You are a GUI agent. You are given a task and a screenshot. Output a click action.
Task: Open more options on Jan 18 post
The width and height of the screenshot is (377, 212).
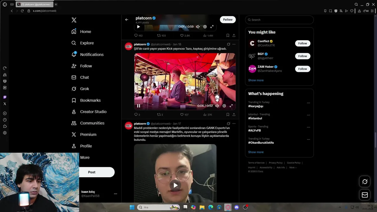(x=234, y=44)
